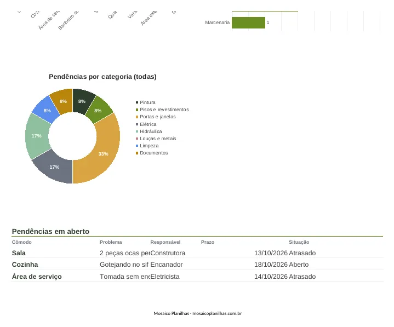394x327 pixels.
Task: Click the Eletricista responsável cell
Action: 165,277
